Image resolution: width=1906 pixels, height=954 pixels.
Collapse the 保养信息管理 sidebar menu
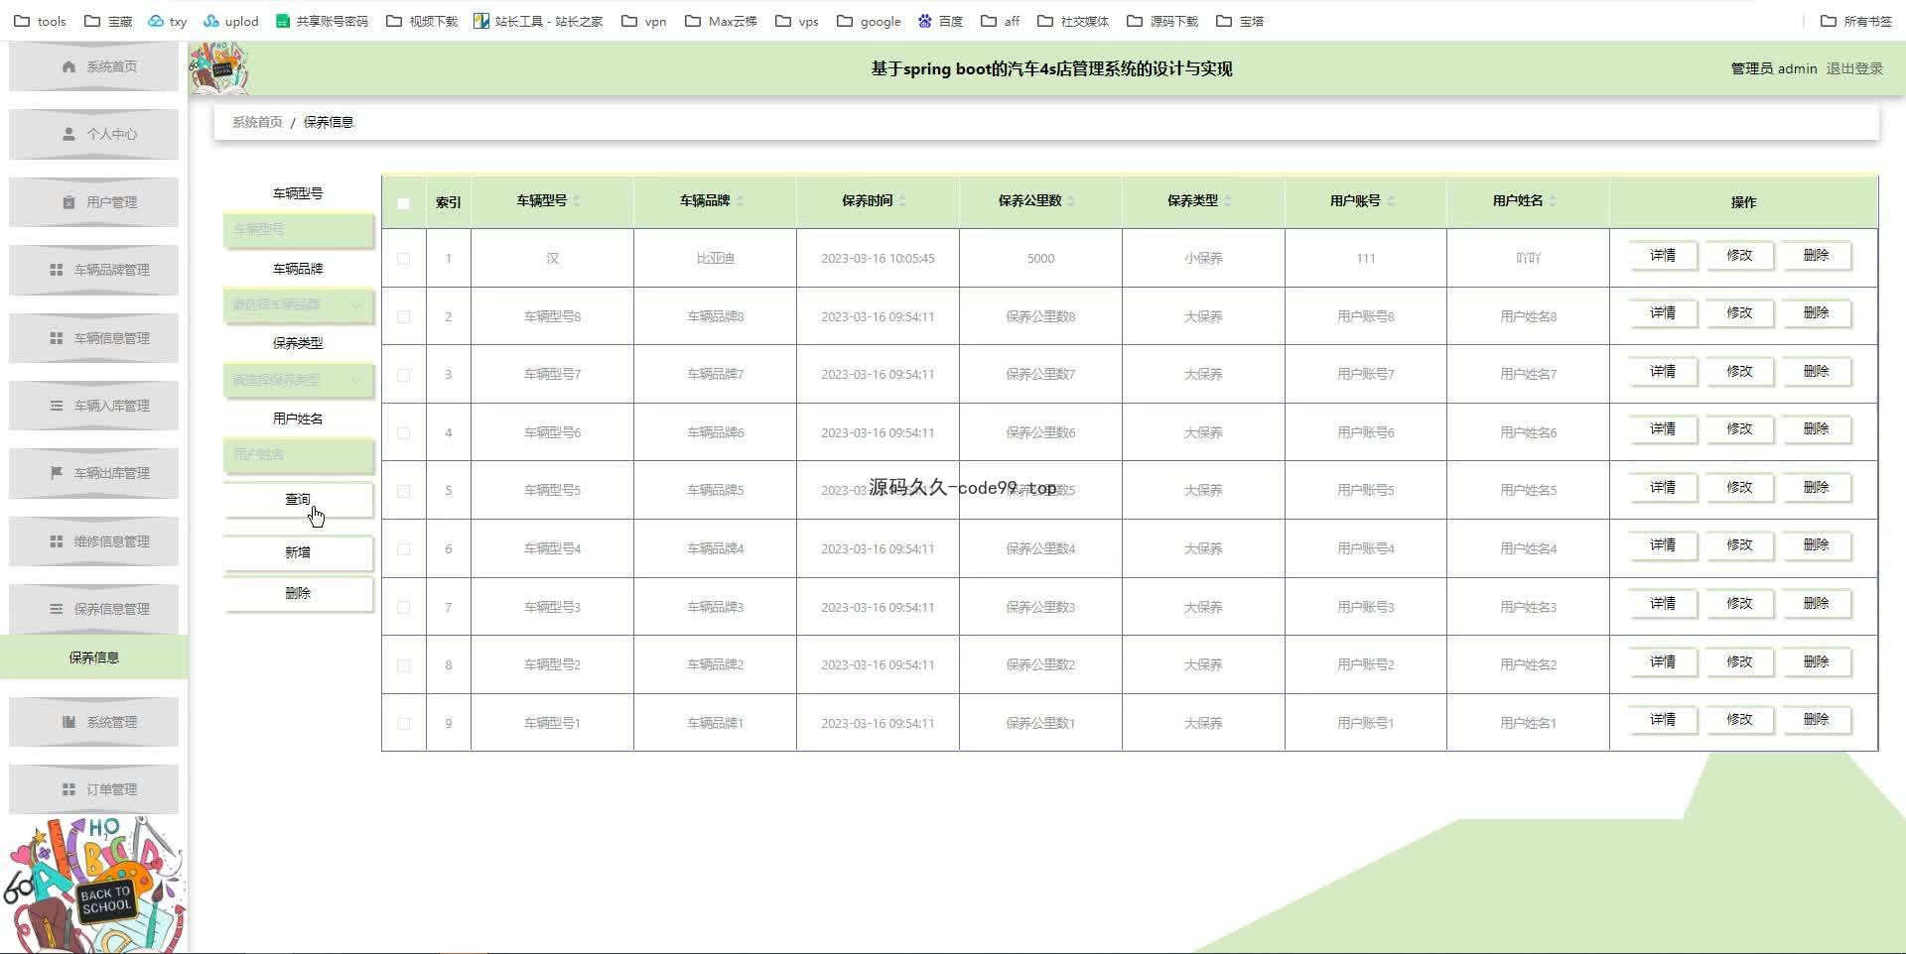pos(93,609)
